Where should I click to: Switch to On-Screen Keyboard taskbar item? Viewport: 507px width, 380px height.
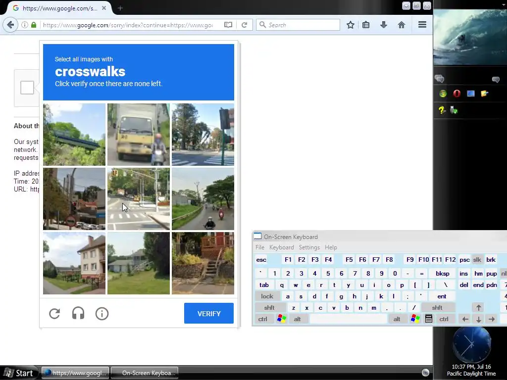(145, 373)
